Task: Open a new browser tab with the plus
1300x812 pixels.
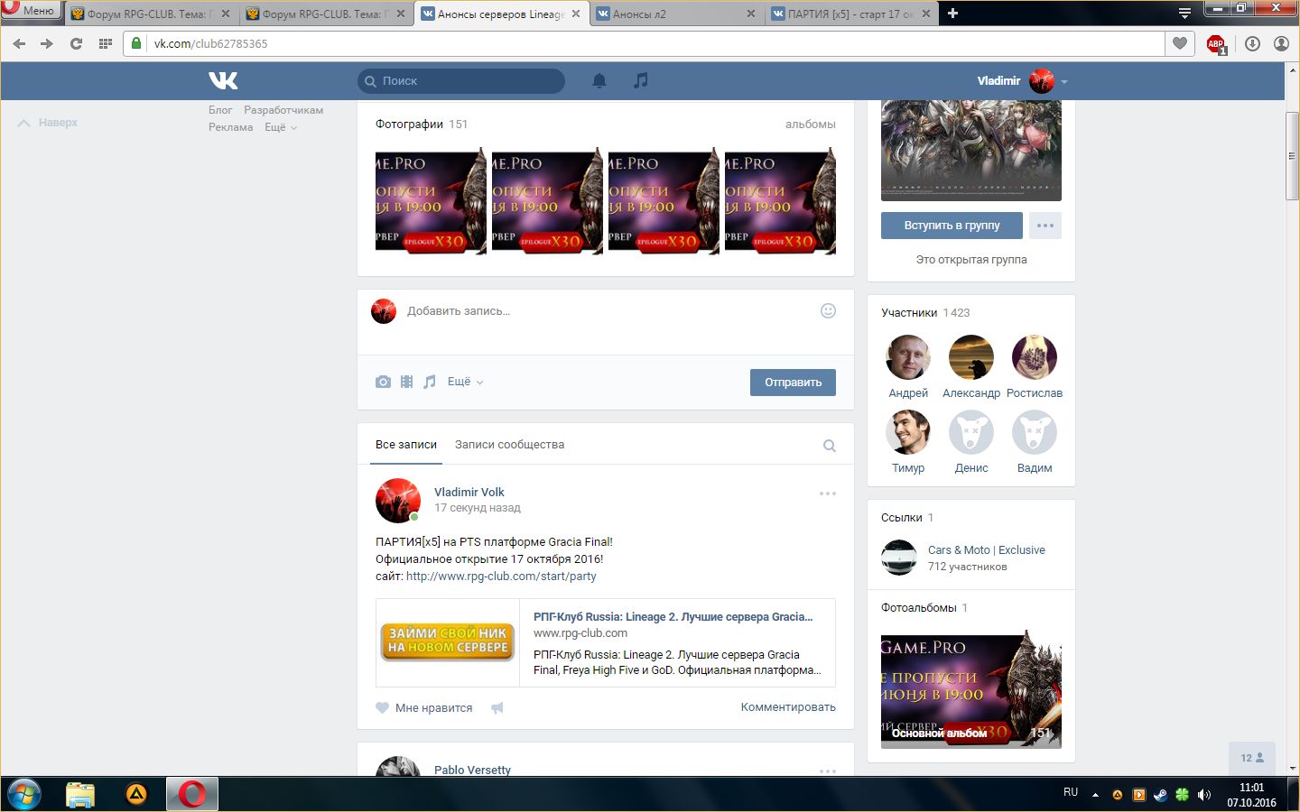Action: (952, 14)
